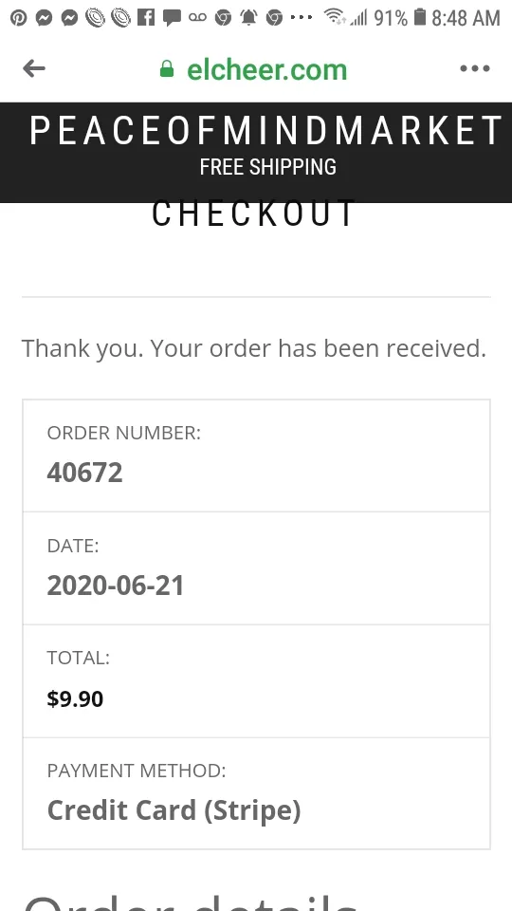The height and width of the screenshot is (911, 512).
Task: Tap the CHECKOUT page heading
Action: click(253, 214)
